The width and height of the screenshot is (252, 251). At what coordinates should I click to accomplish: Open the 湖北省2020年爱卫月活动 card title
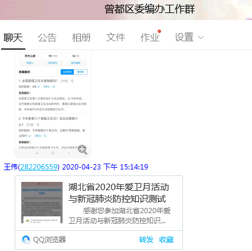coord(119,193)
